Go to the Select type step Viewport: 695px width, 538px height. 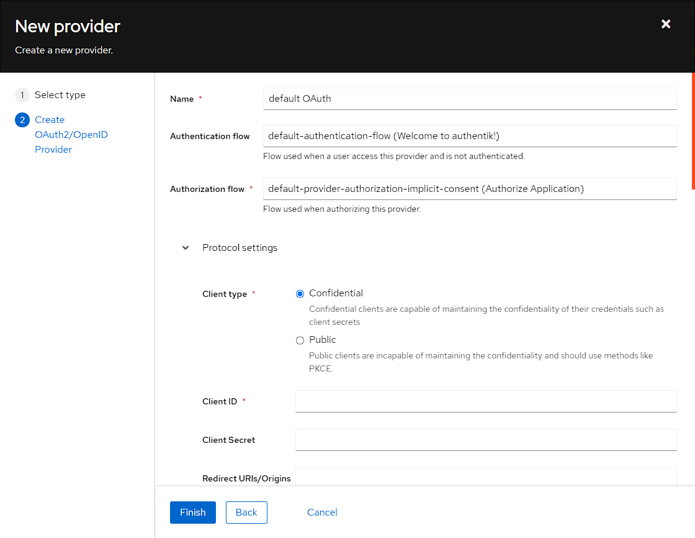click(60, 95)
